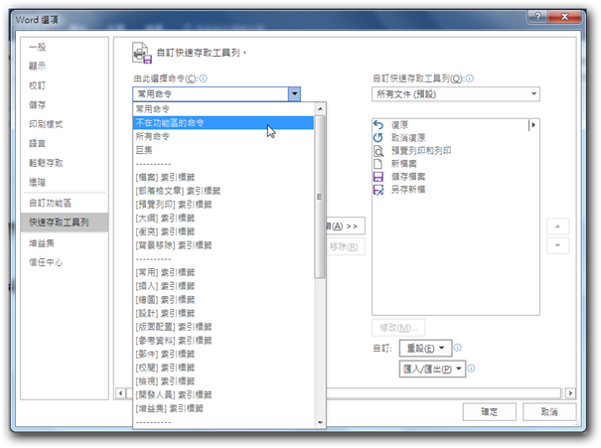Select [設計] 索引標籤 option
601x448 pixels.
click(224, 313)
